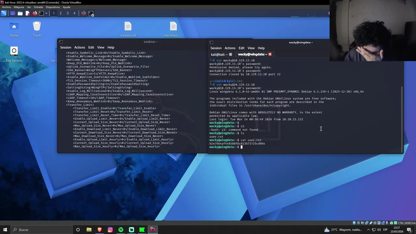
Task: Switch to workspace 2
Action: click(x=60, y=13)
